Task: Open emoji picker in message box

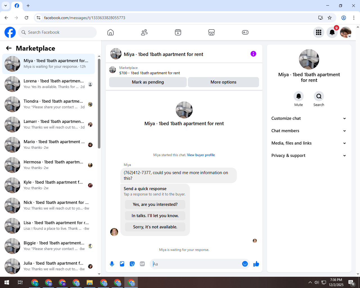Action: click(245, 264)
